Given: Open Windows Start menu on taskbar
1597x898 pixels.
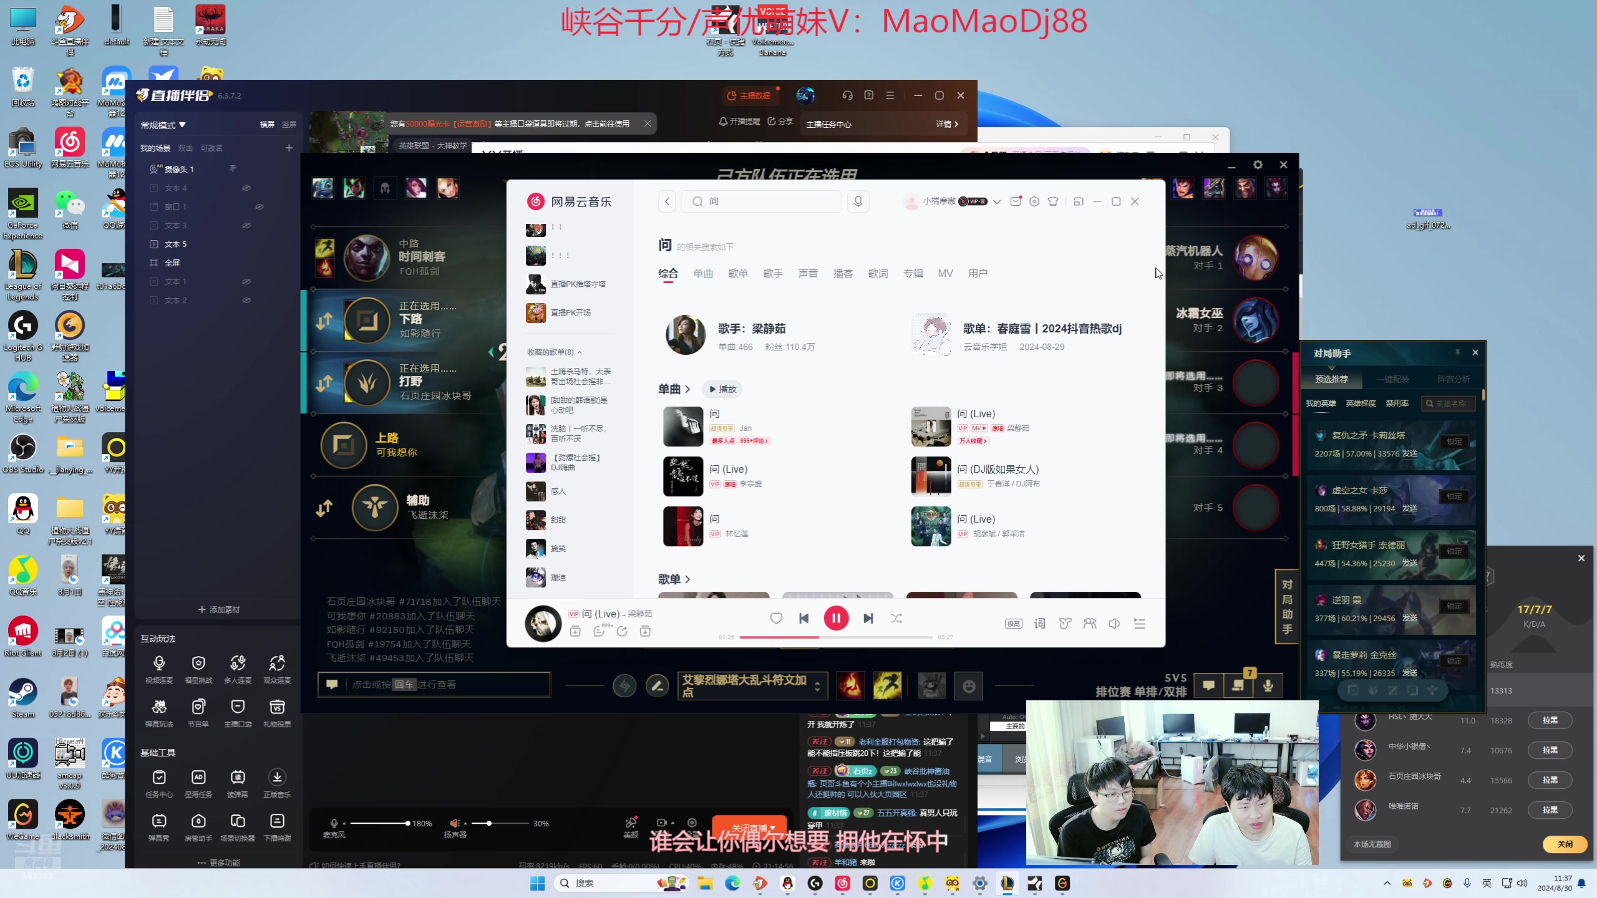Looking at the screenshot, I should tap(537, 883).
